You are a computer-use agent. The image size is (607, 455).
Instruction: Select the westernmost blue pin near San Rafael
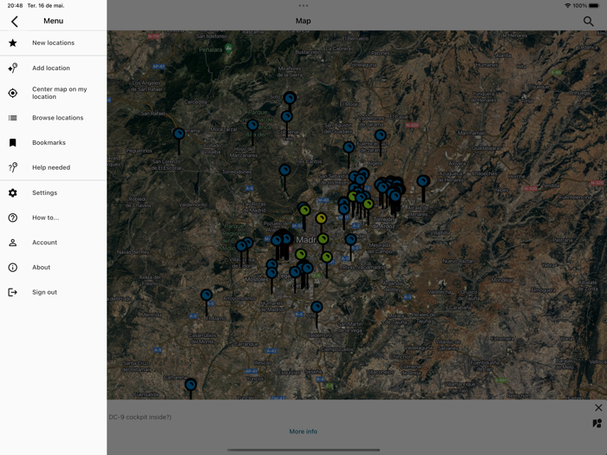pos(179,133)
